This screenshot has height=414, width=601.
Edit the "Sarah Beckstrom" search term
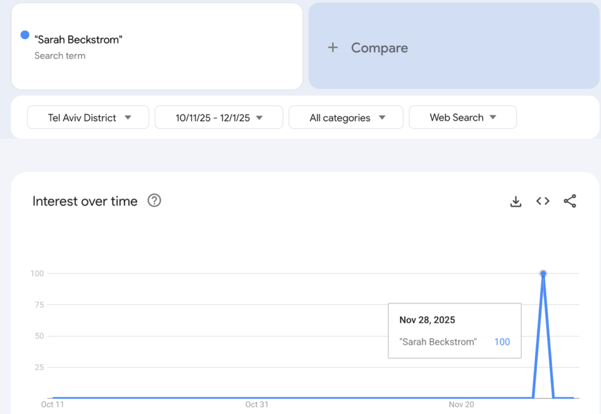coord(79,40)
